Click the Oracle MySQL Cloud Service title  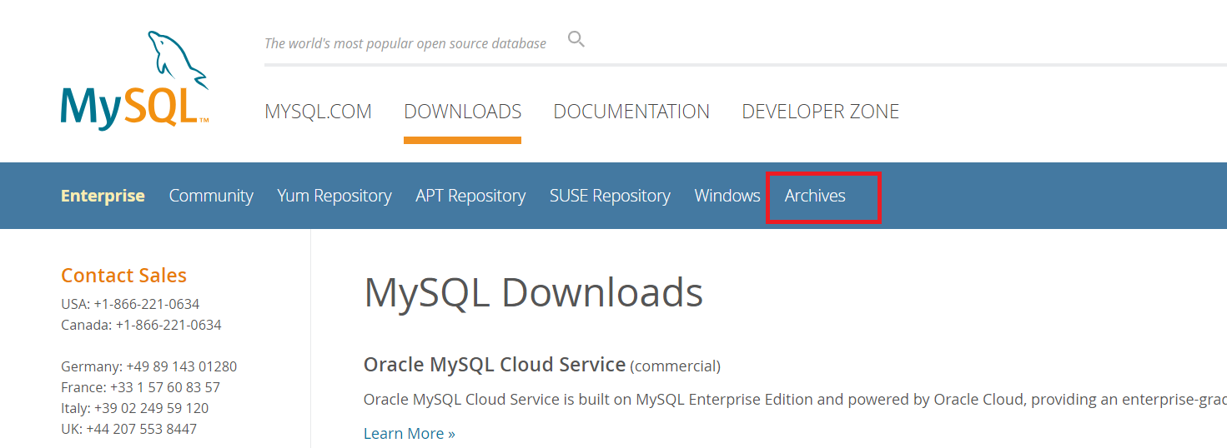click(x=495, y=365)
